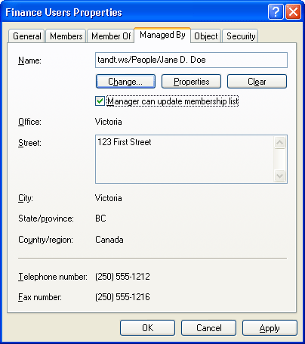Open the Object tab
The image size is (305, 344).
[x=206, y=36]
